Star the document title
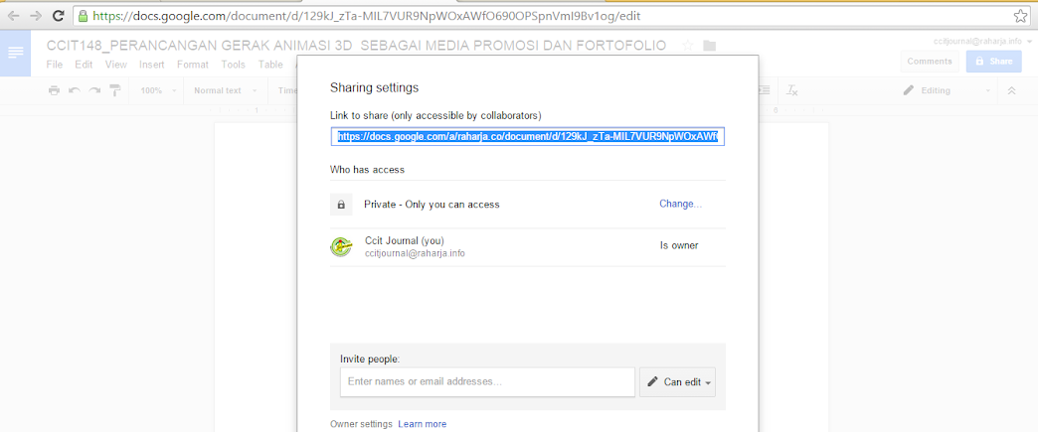Screen dimensions: 1038x432 pyautogui.click(x=688, y=46)
